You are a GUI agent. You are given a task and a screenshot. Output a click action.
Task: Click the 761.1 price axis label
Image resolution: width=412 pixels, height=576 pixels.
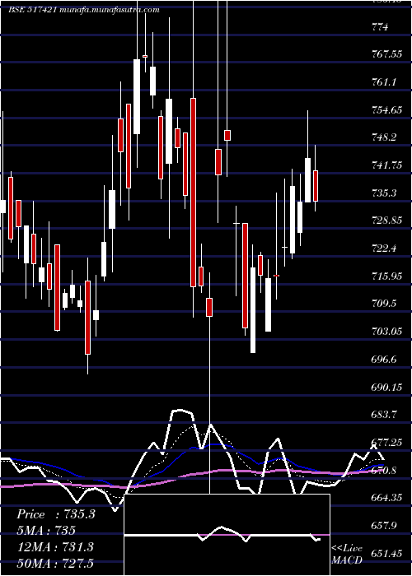click(x=383, y=82)
